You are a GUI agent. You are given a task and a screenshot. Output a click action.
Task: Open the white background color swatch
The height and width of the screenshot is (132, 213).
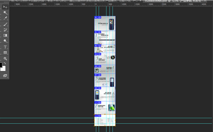pyautogui.click(x=3, y=69)
